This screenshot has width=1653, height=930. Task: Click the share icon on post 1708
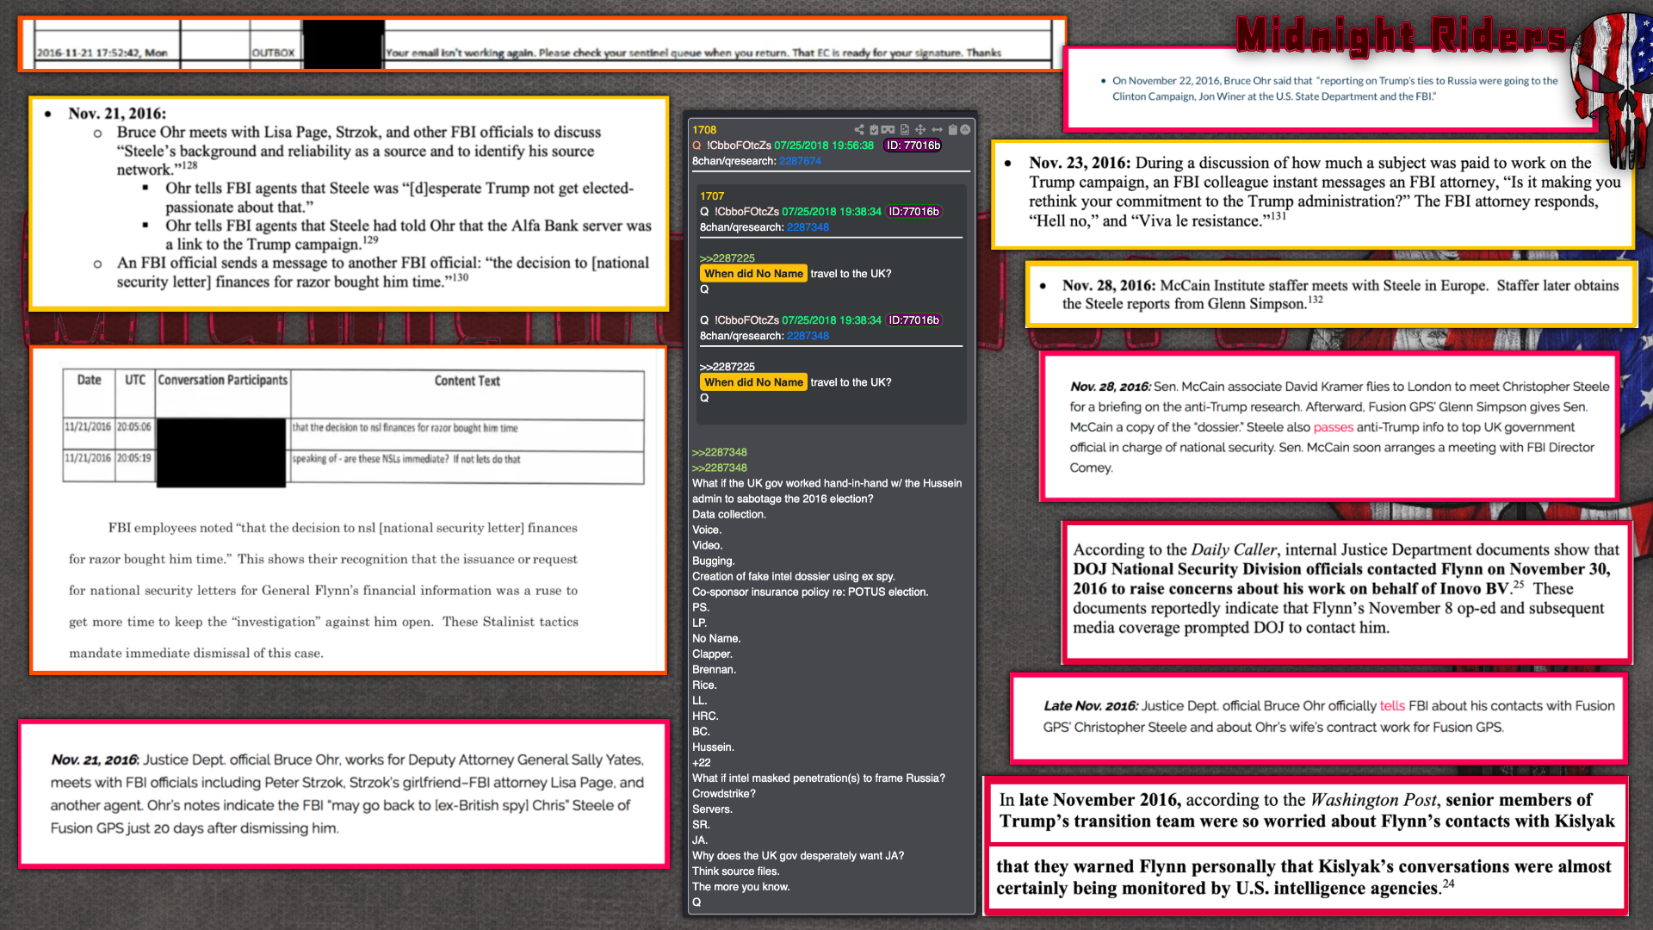859,129
